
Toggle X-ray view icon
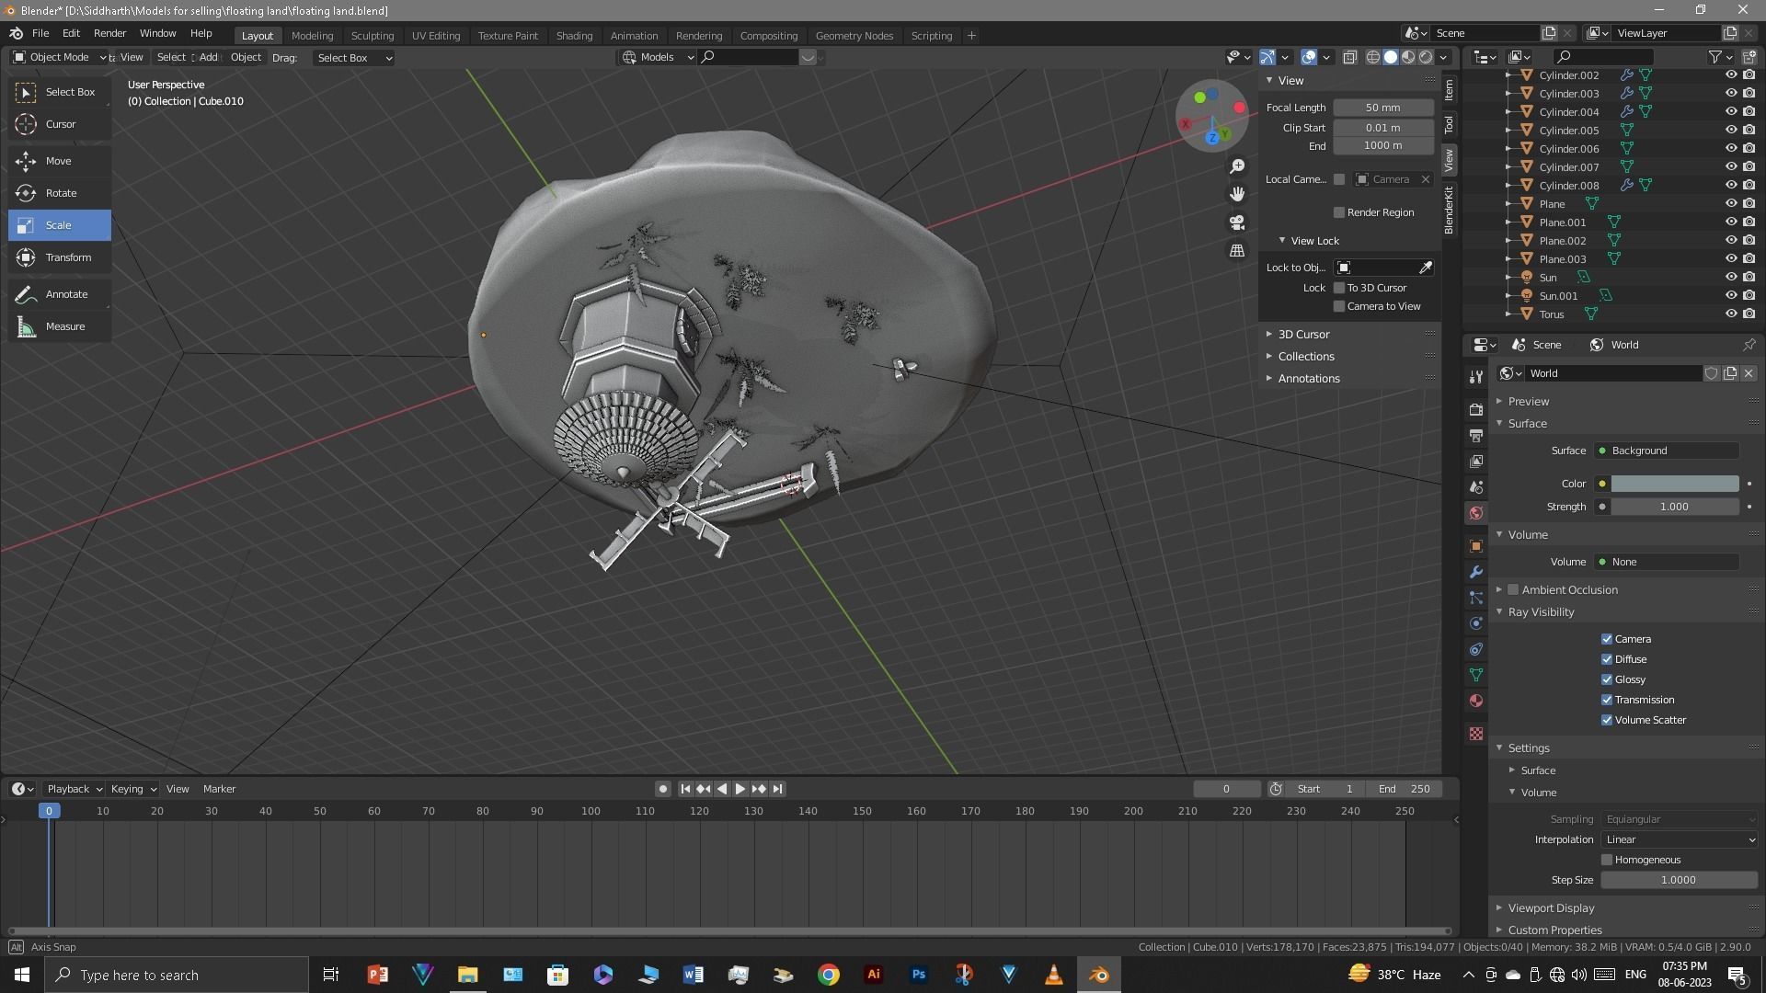point(1349,57)
